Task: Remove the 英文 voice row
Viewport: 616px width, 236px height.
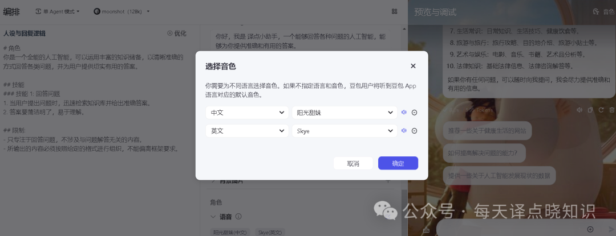Action: tap(414, 131)
